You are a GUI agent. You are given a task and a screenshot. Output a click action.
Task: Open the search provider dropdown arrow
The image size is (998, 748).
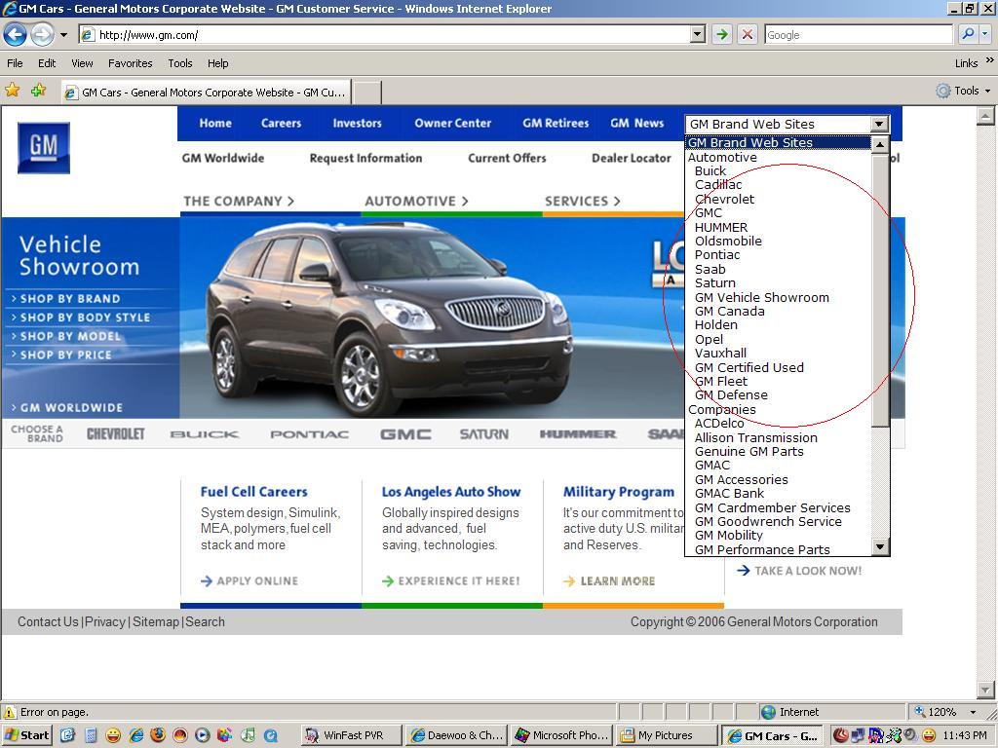(x=985, y=34)
